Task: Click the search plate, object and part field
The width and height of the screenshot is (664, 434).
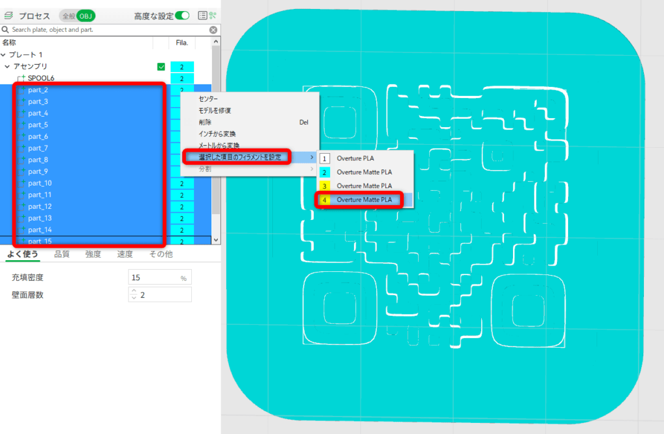Action: [109, 30]
